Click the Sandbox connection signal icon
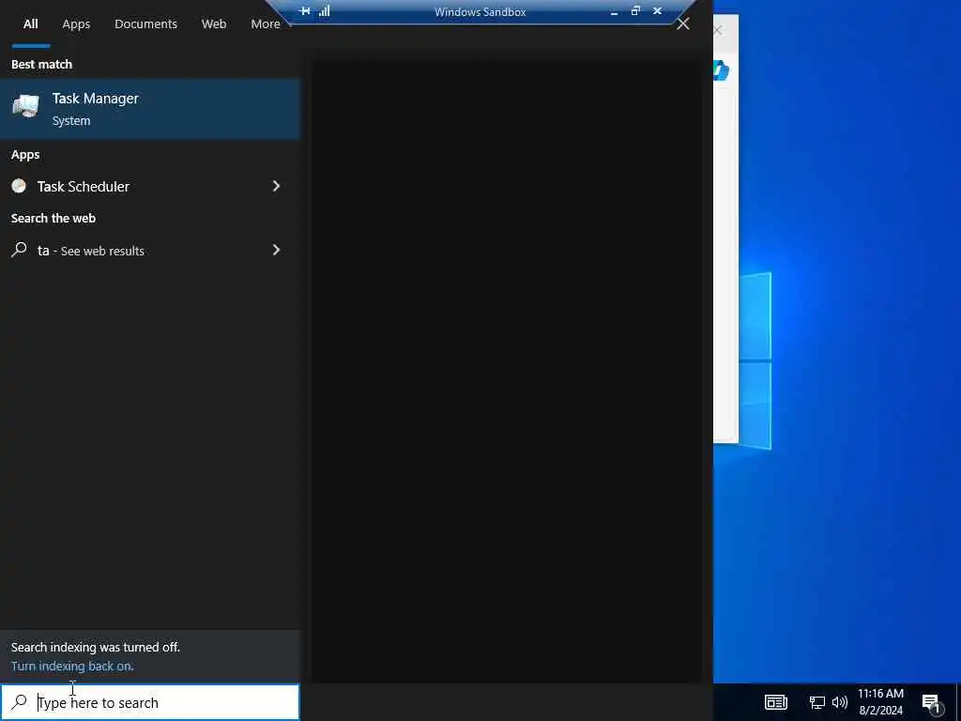The height and width of the screenshot is (721, 961). tap(324, 11)
